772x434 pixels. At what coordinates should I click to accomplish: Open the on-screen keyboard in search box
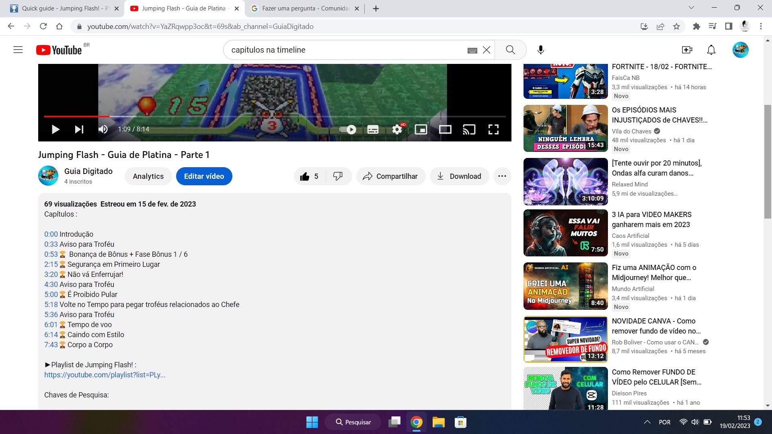click(472, 50)
